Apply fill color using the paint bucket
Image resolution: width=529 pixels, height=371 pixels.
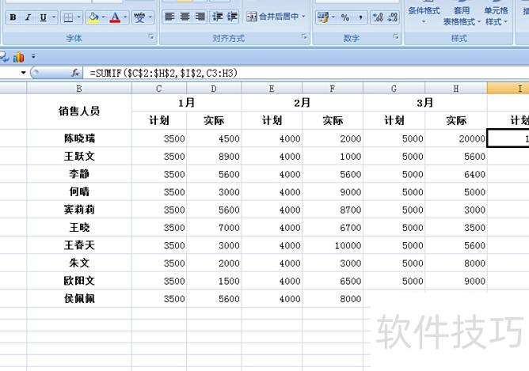coord(93,17)
